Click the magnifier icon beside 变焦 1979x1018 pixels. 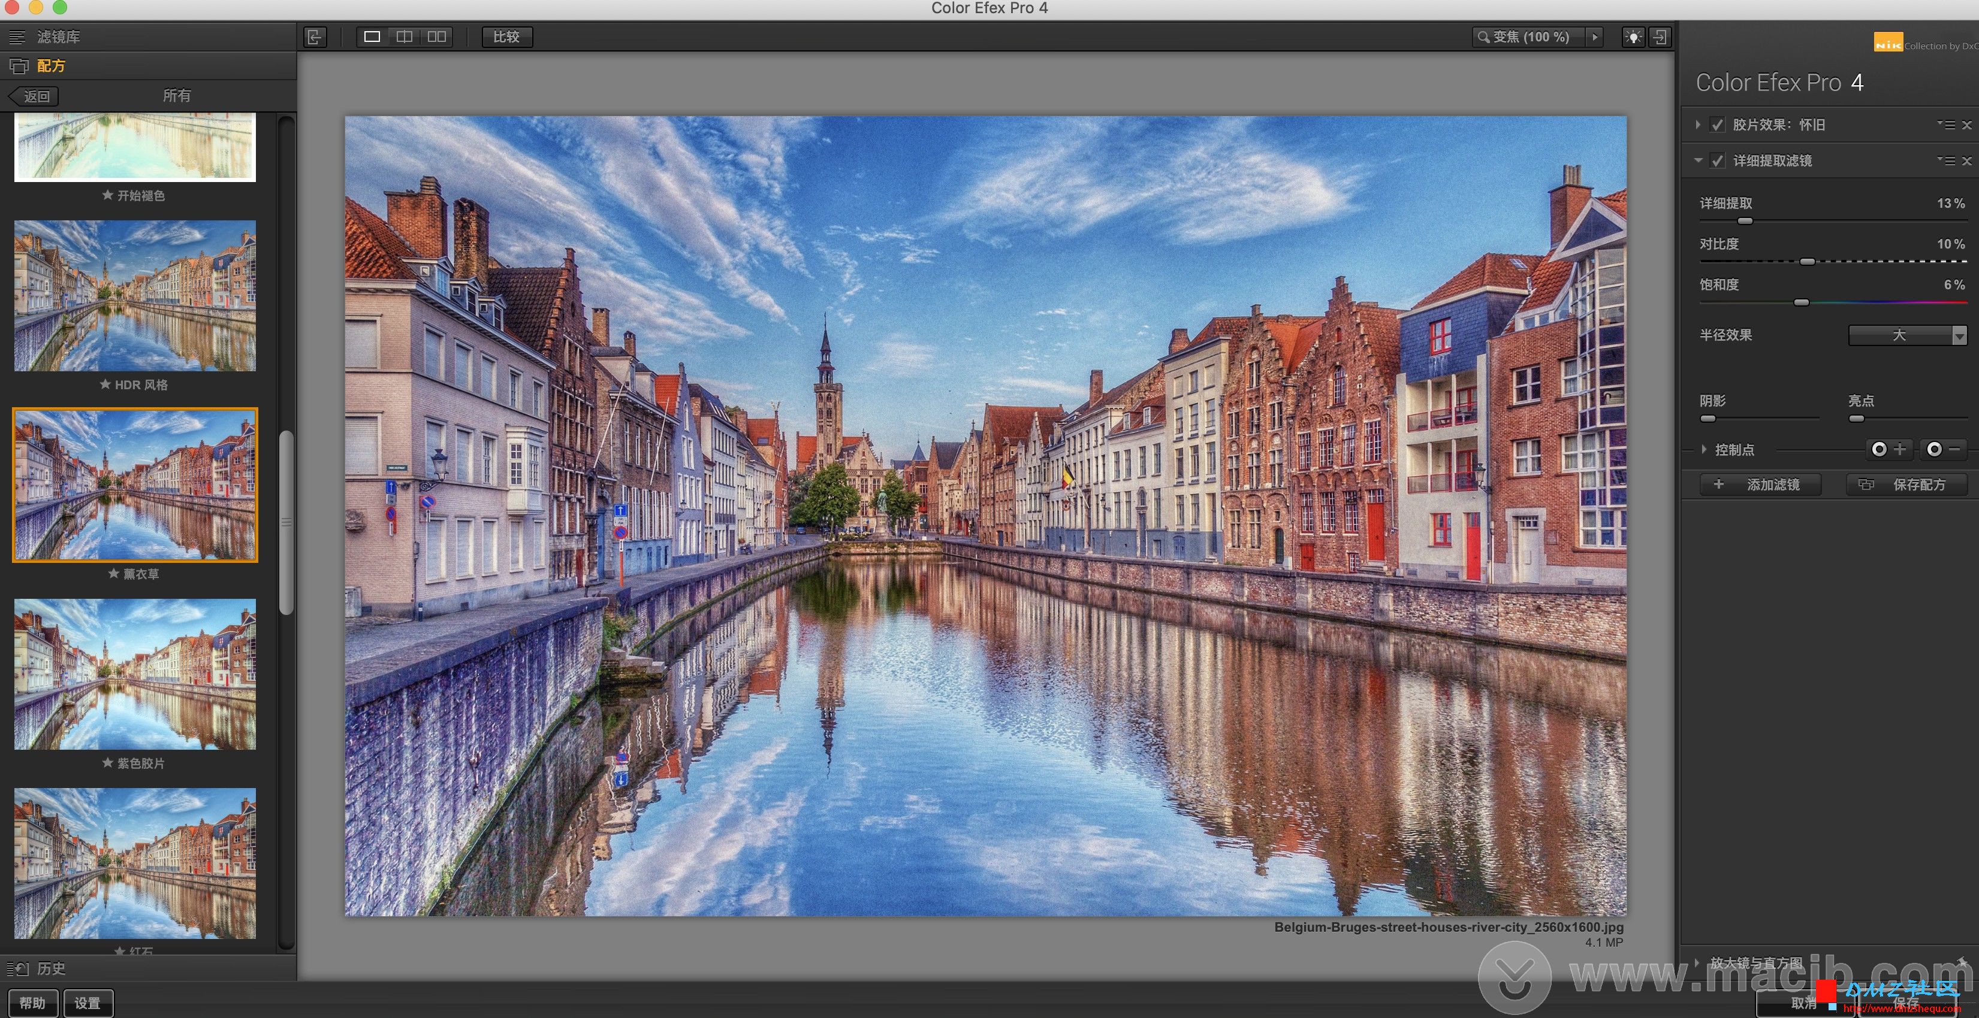(1483, 37)
